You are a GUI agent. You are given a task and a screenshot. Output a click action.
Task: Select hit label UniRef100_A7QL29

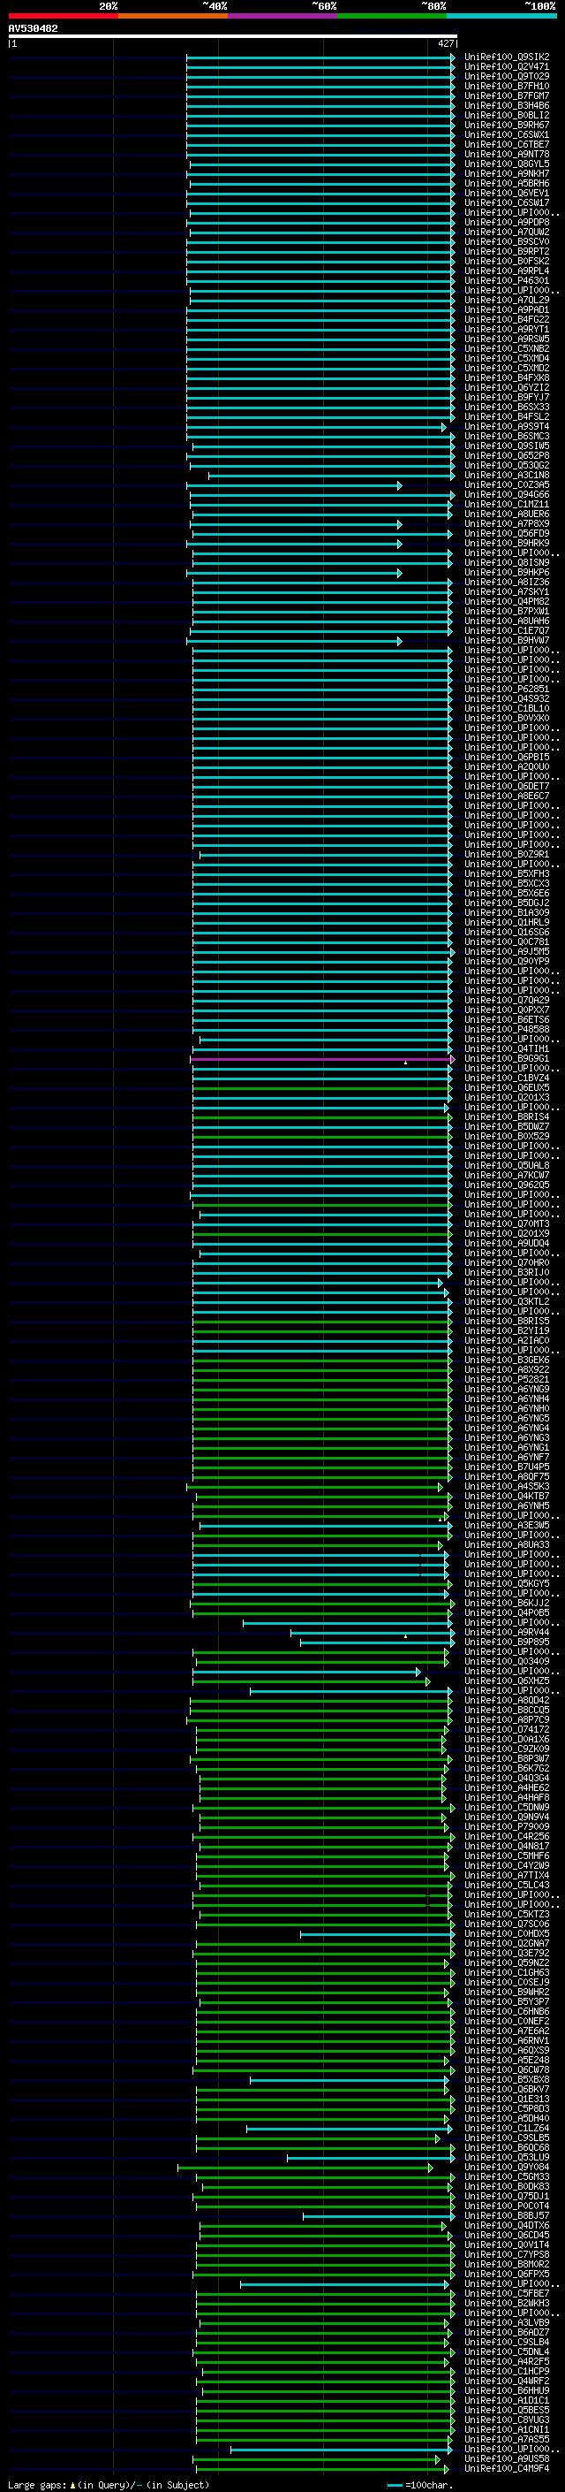point(506,300)
